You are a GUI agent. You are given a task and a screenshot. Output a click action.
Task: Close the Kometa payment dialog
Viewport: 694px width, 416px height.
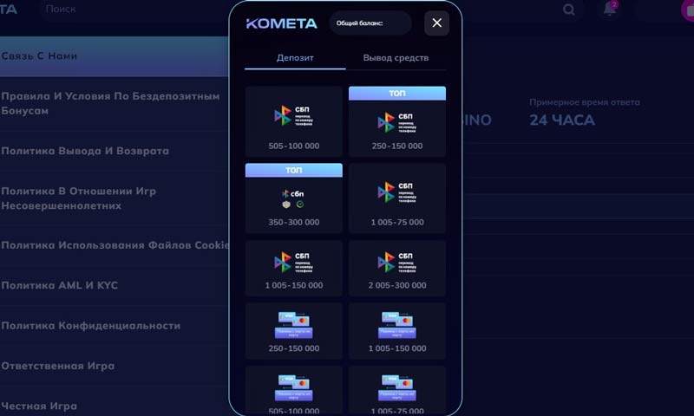pyautogui.click(x=436, y=23)
